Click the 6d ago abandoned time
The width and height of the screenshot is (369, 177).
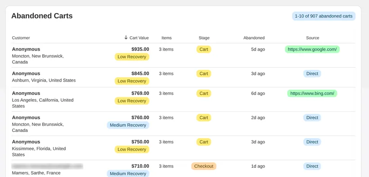[258, 93]
